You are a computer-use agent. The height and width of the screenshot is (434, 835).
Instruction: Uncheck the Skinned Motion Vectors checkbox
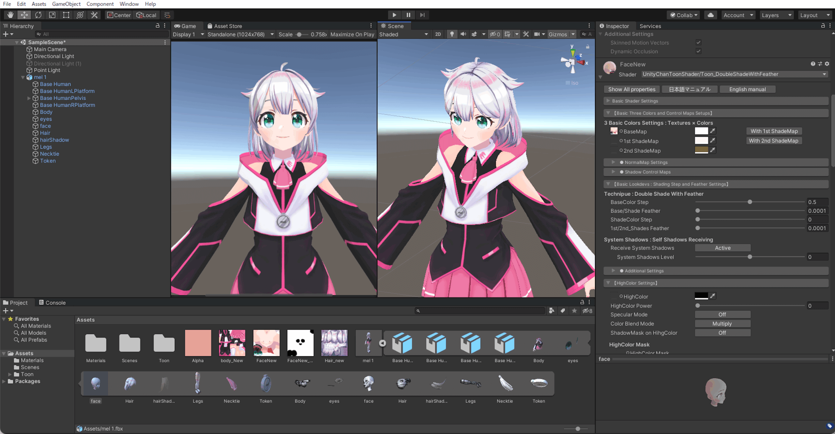click(x=698, y=42)
